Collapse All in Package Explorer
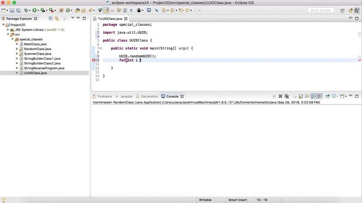The width and height of the screenshot is (362, 203). coord(50,19)
